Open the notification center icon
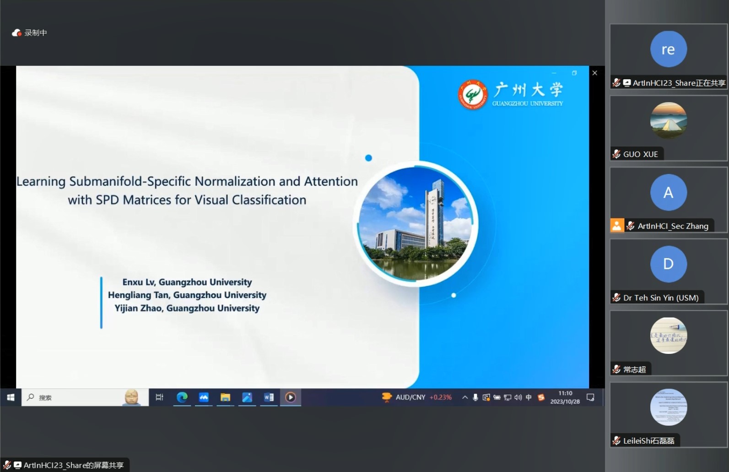729x472 pixels. [590, 397]
